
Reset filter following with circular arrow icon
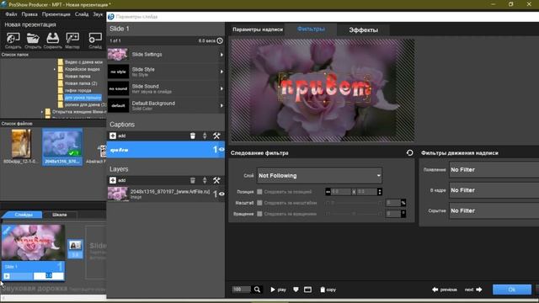coord(409,152)
